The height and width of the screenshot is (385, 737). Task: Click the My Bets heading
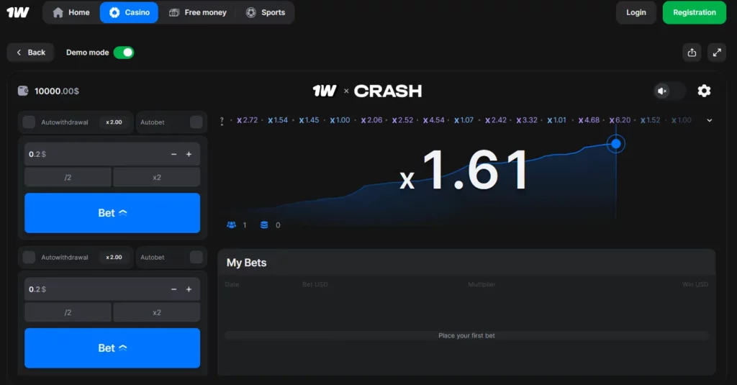coord(246,263)
